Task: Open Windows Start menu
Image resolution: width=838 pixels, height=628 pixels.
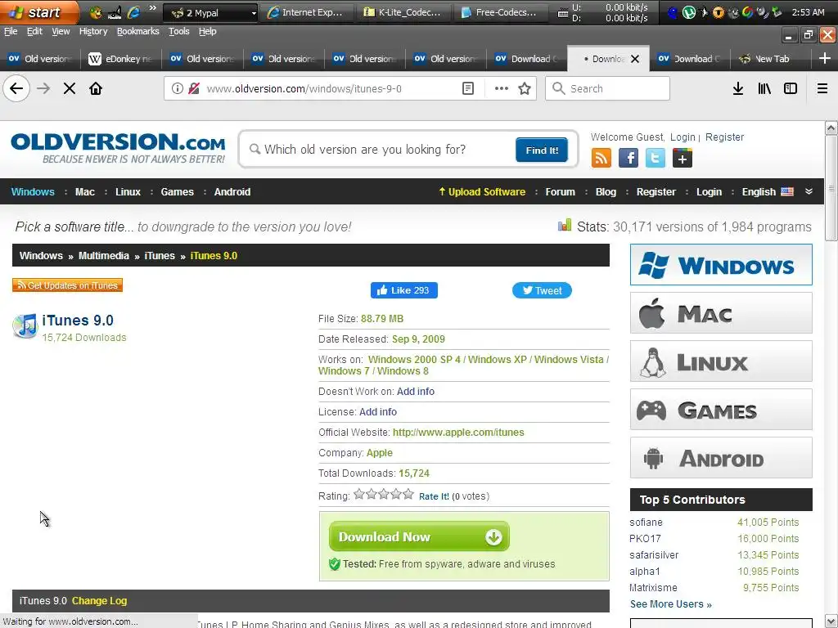Action: click(39, 11)
